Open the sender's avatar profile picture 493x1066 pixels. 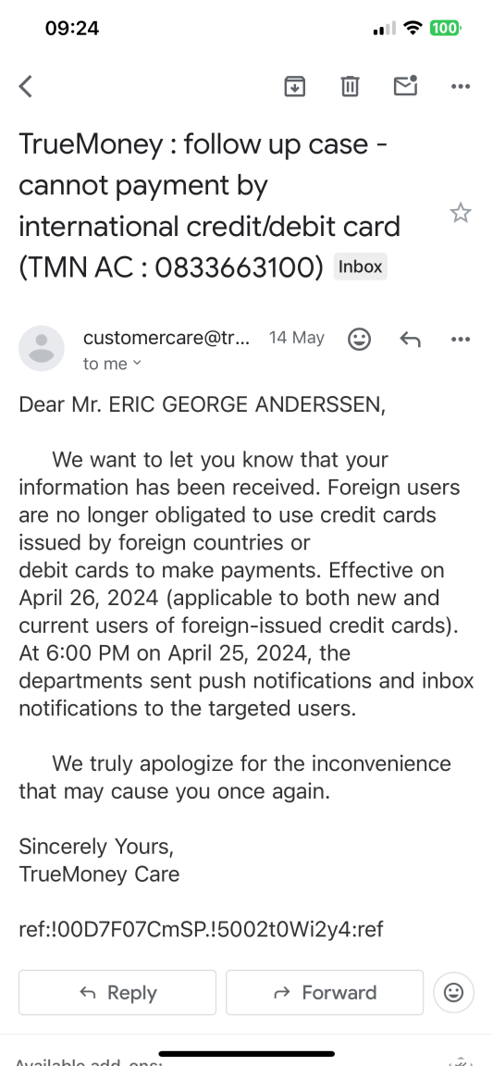click(42, 348)
